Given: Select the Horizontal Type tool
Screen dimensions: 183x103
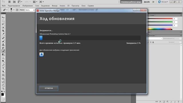Looking at the screenshot, I should [3, 68].
